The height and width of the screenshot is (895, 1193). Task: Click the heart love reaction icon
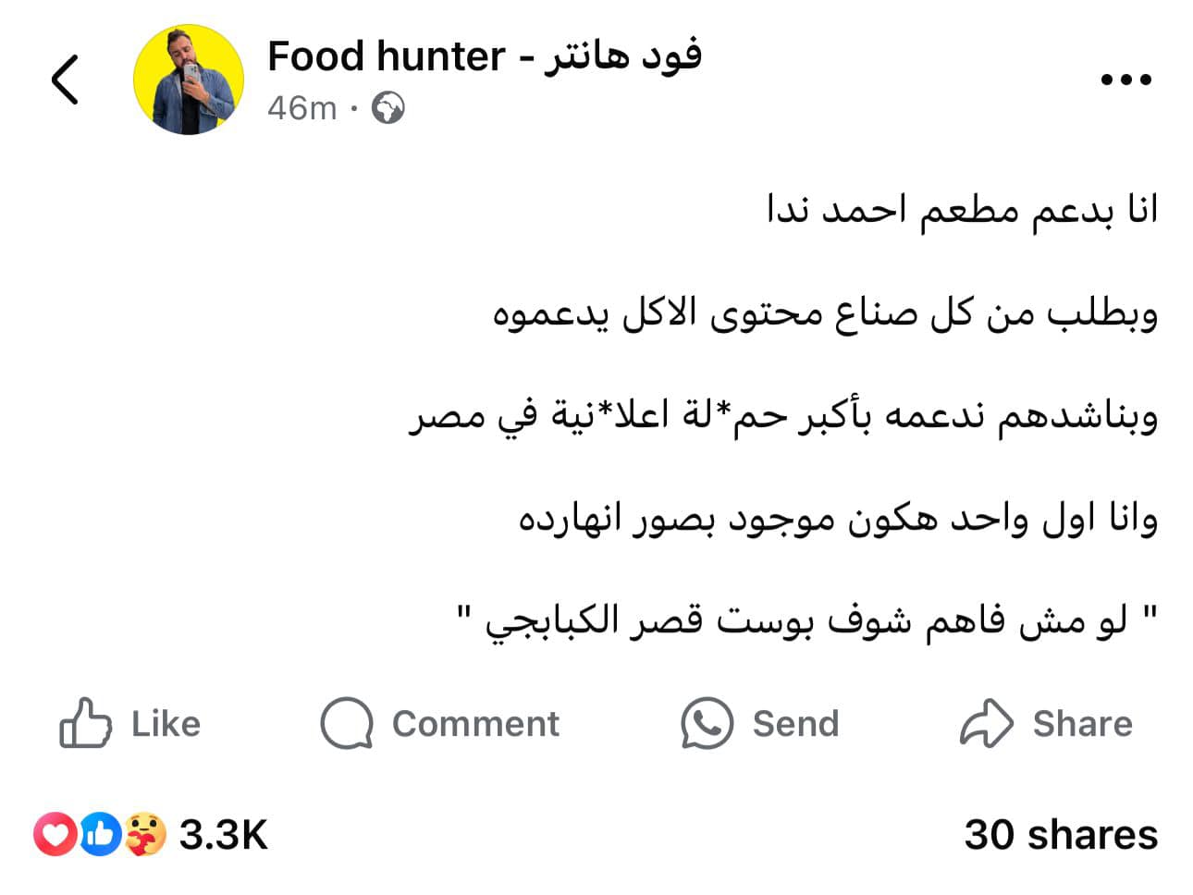click(55, 835)
